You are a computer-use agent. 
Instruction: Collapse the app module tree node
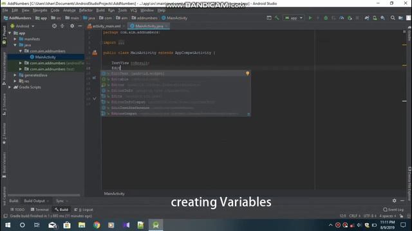tap(10, 33)
